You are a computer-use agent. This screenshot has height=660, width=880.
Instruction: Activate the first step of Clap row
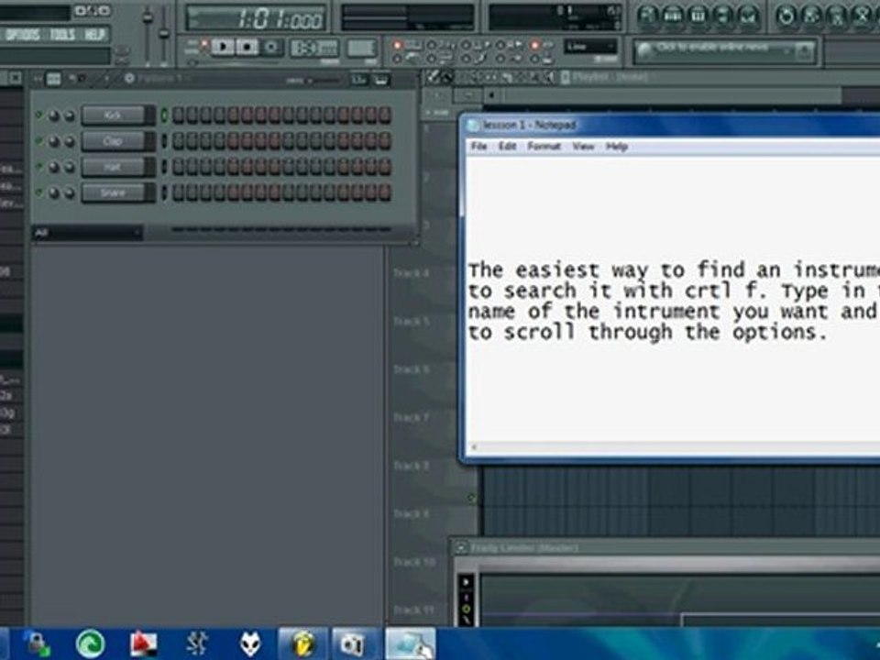pos(179,141)
